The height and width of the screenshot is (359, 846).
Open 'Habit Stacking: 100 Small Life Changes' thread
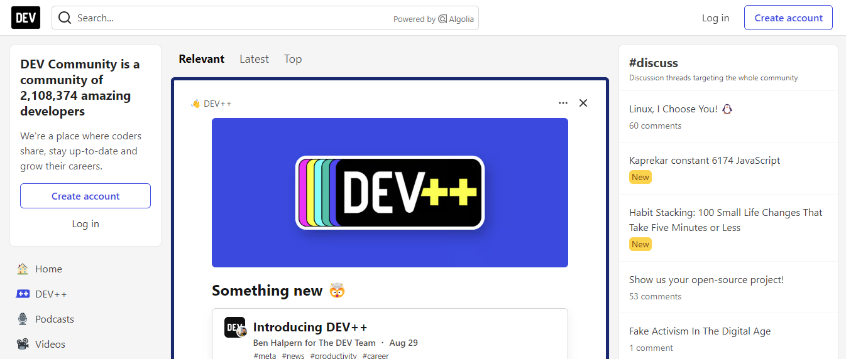pyautogui.click(x=726, y=220)
